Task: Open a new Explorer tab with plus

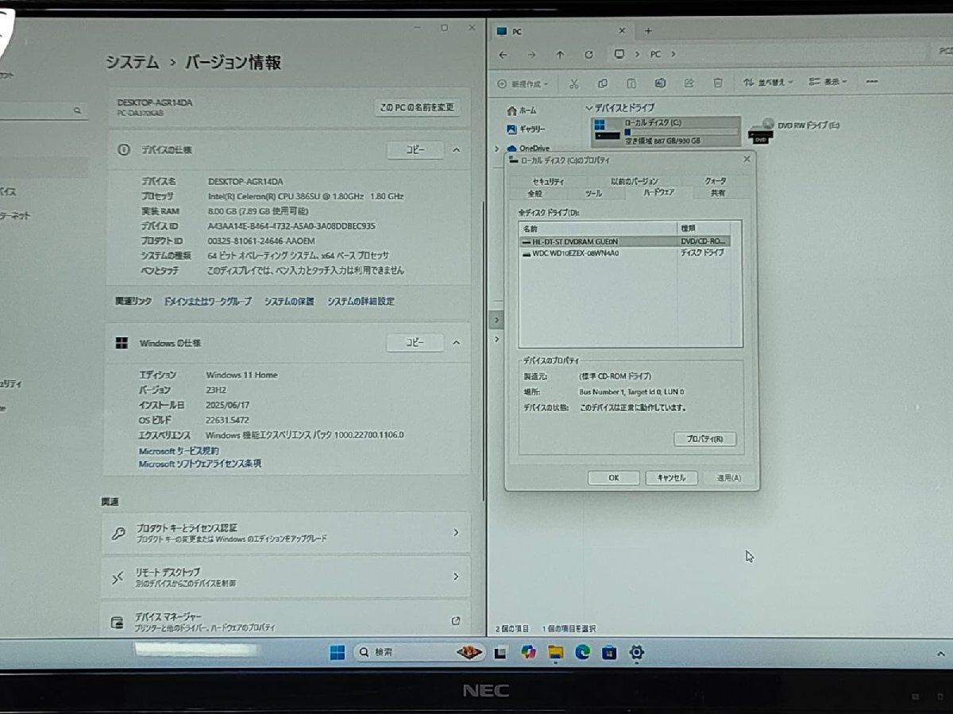Action: click(x=648, y=31)
